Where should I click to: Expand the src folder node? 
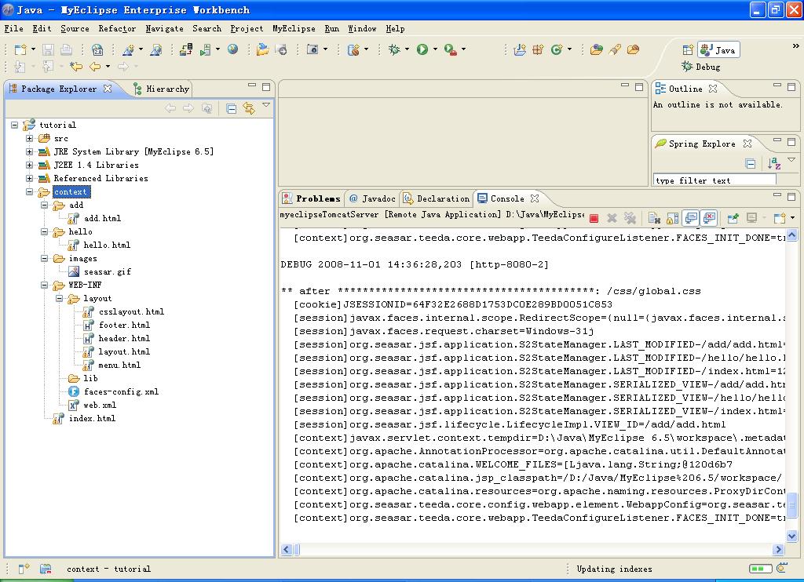[29, 138]
